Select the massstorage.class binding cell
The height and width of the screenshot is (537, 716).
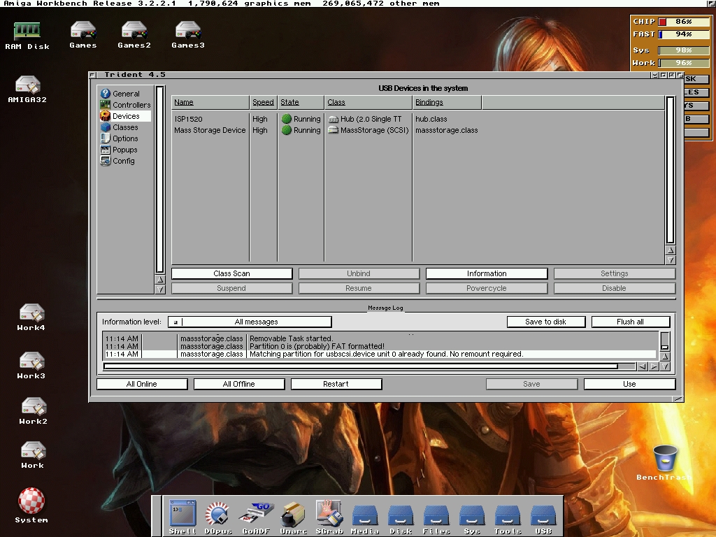[x=447, y=130]
